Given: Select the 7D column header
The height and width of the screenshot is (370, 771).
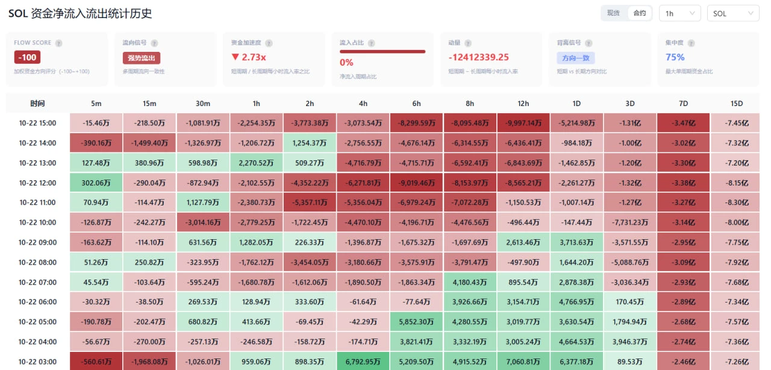Looking at the screenshot, I should 684,104.
